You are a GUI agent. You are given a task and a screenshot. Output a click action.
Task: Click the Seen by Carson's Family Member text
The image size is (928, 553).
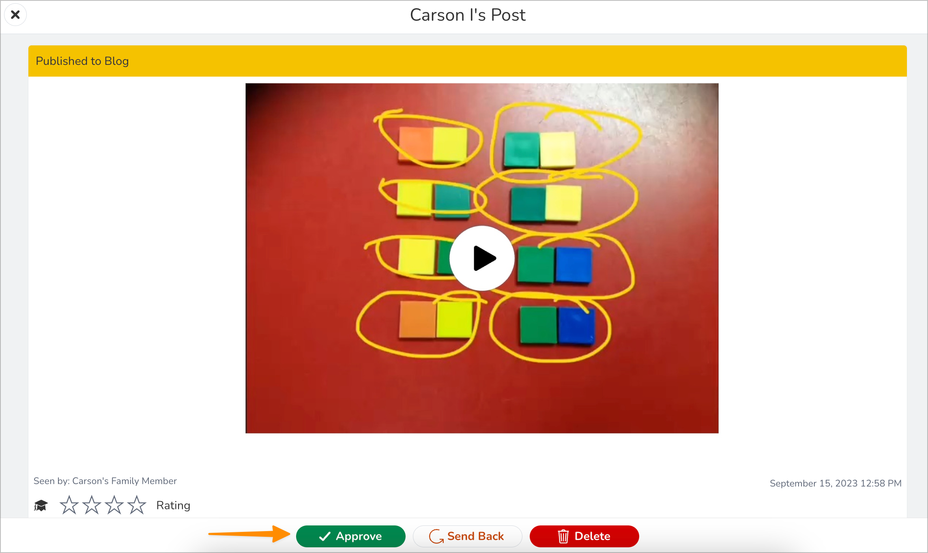105,481
